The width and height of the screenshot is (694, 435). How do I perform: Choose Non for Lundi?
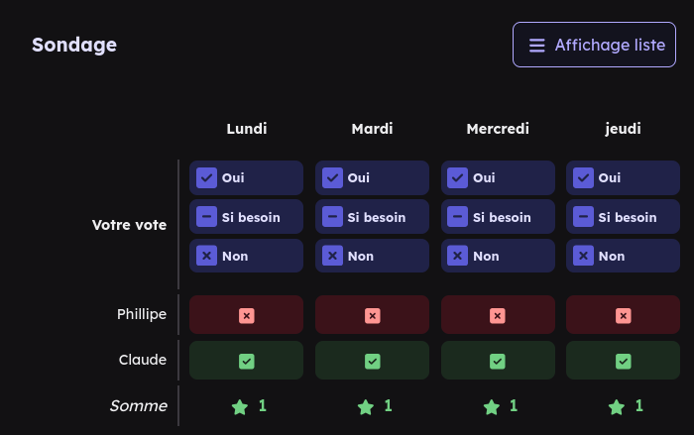(246, 256)
